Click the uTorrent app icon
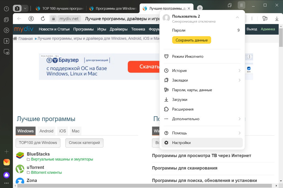This screenshot has height=188, width=283. point(20,169)
